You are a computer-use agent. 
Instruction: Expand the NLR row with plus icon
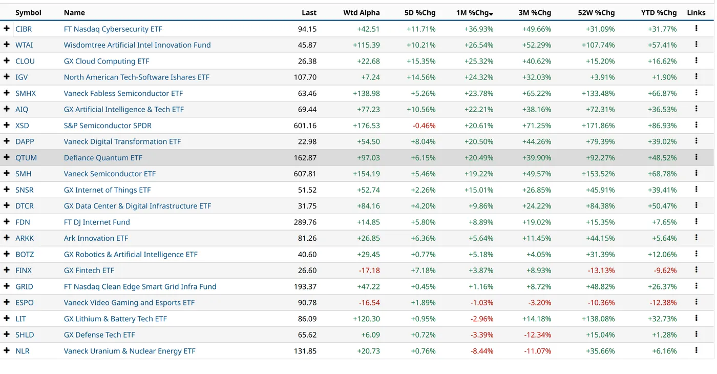coord(7,350)
